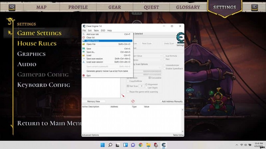266x149 pixels.
Task: Select the Last Digits radio button
Action: coord(146,88)
